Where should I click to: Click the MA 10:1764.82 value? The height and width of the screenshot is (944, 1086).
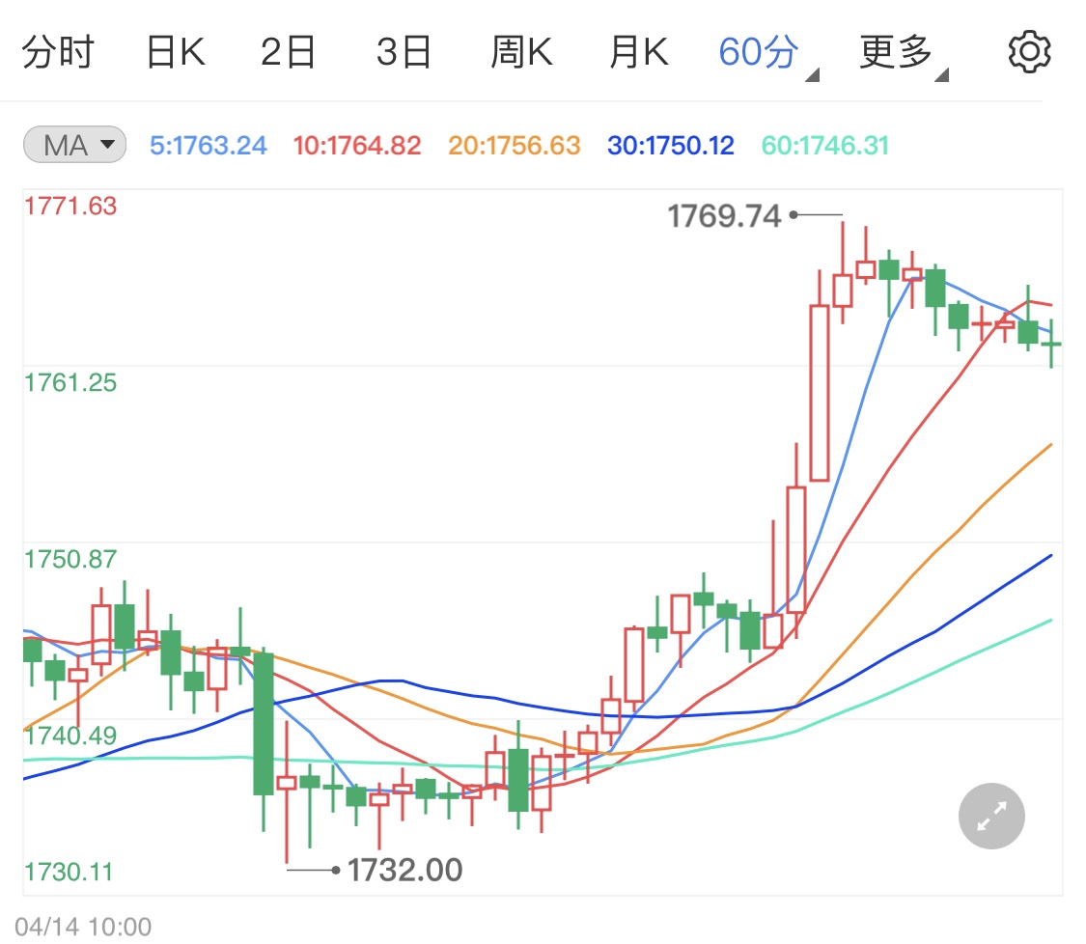356,146
